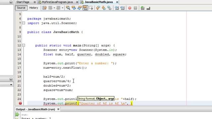Close the Start Page tab
The width and height of the screenshot is (212, 119).
34,2
